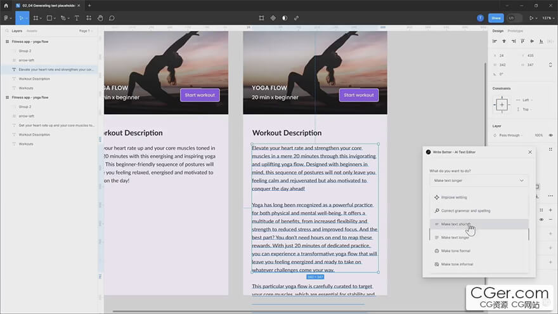Image resolution: width=558 pixels, height=314 pixels.
Task: Click the rotation field showing 0°
Action: (505, 74)
